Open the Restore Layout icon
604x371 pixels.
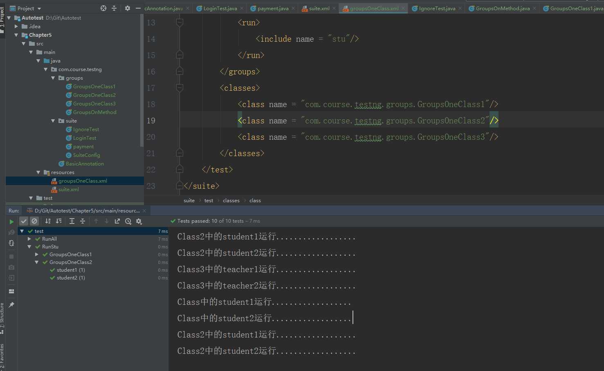coord(11,291)
